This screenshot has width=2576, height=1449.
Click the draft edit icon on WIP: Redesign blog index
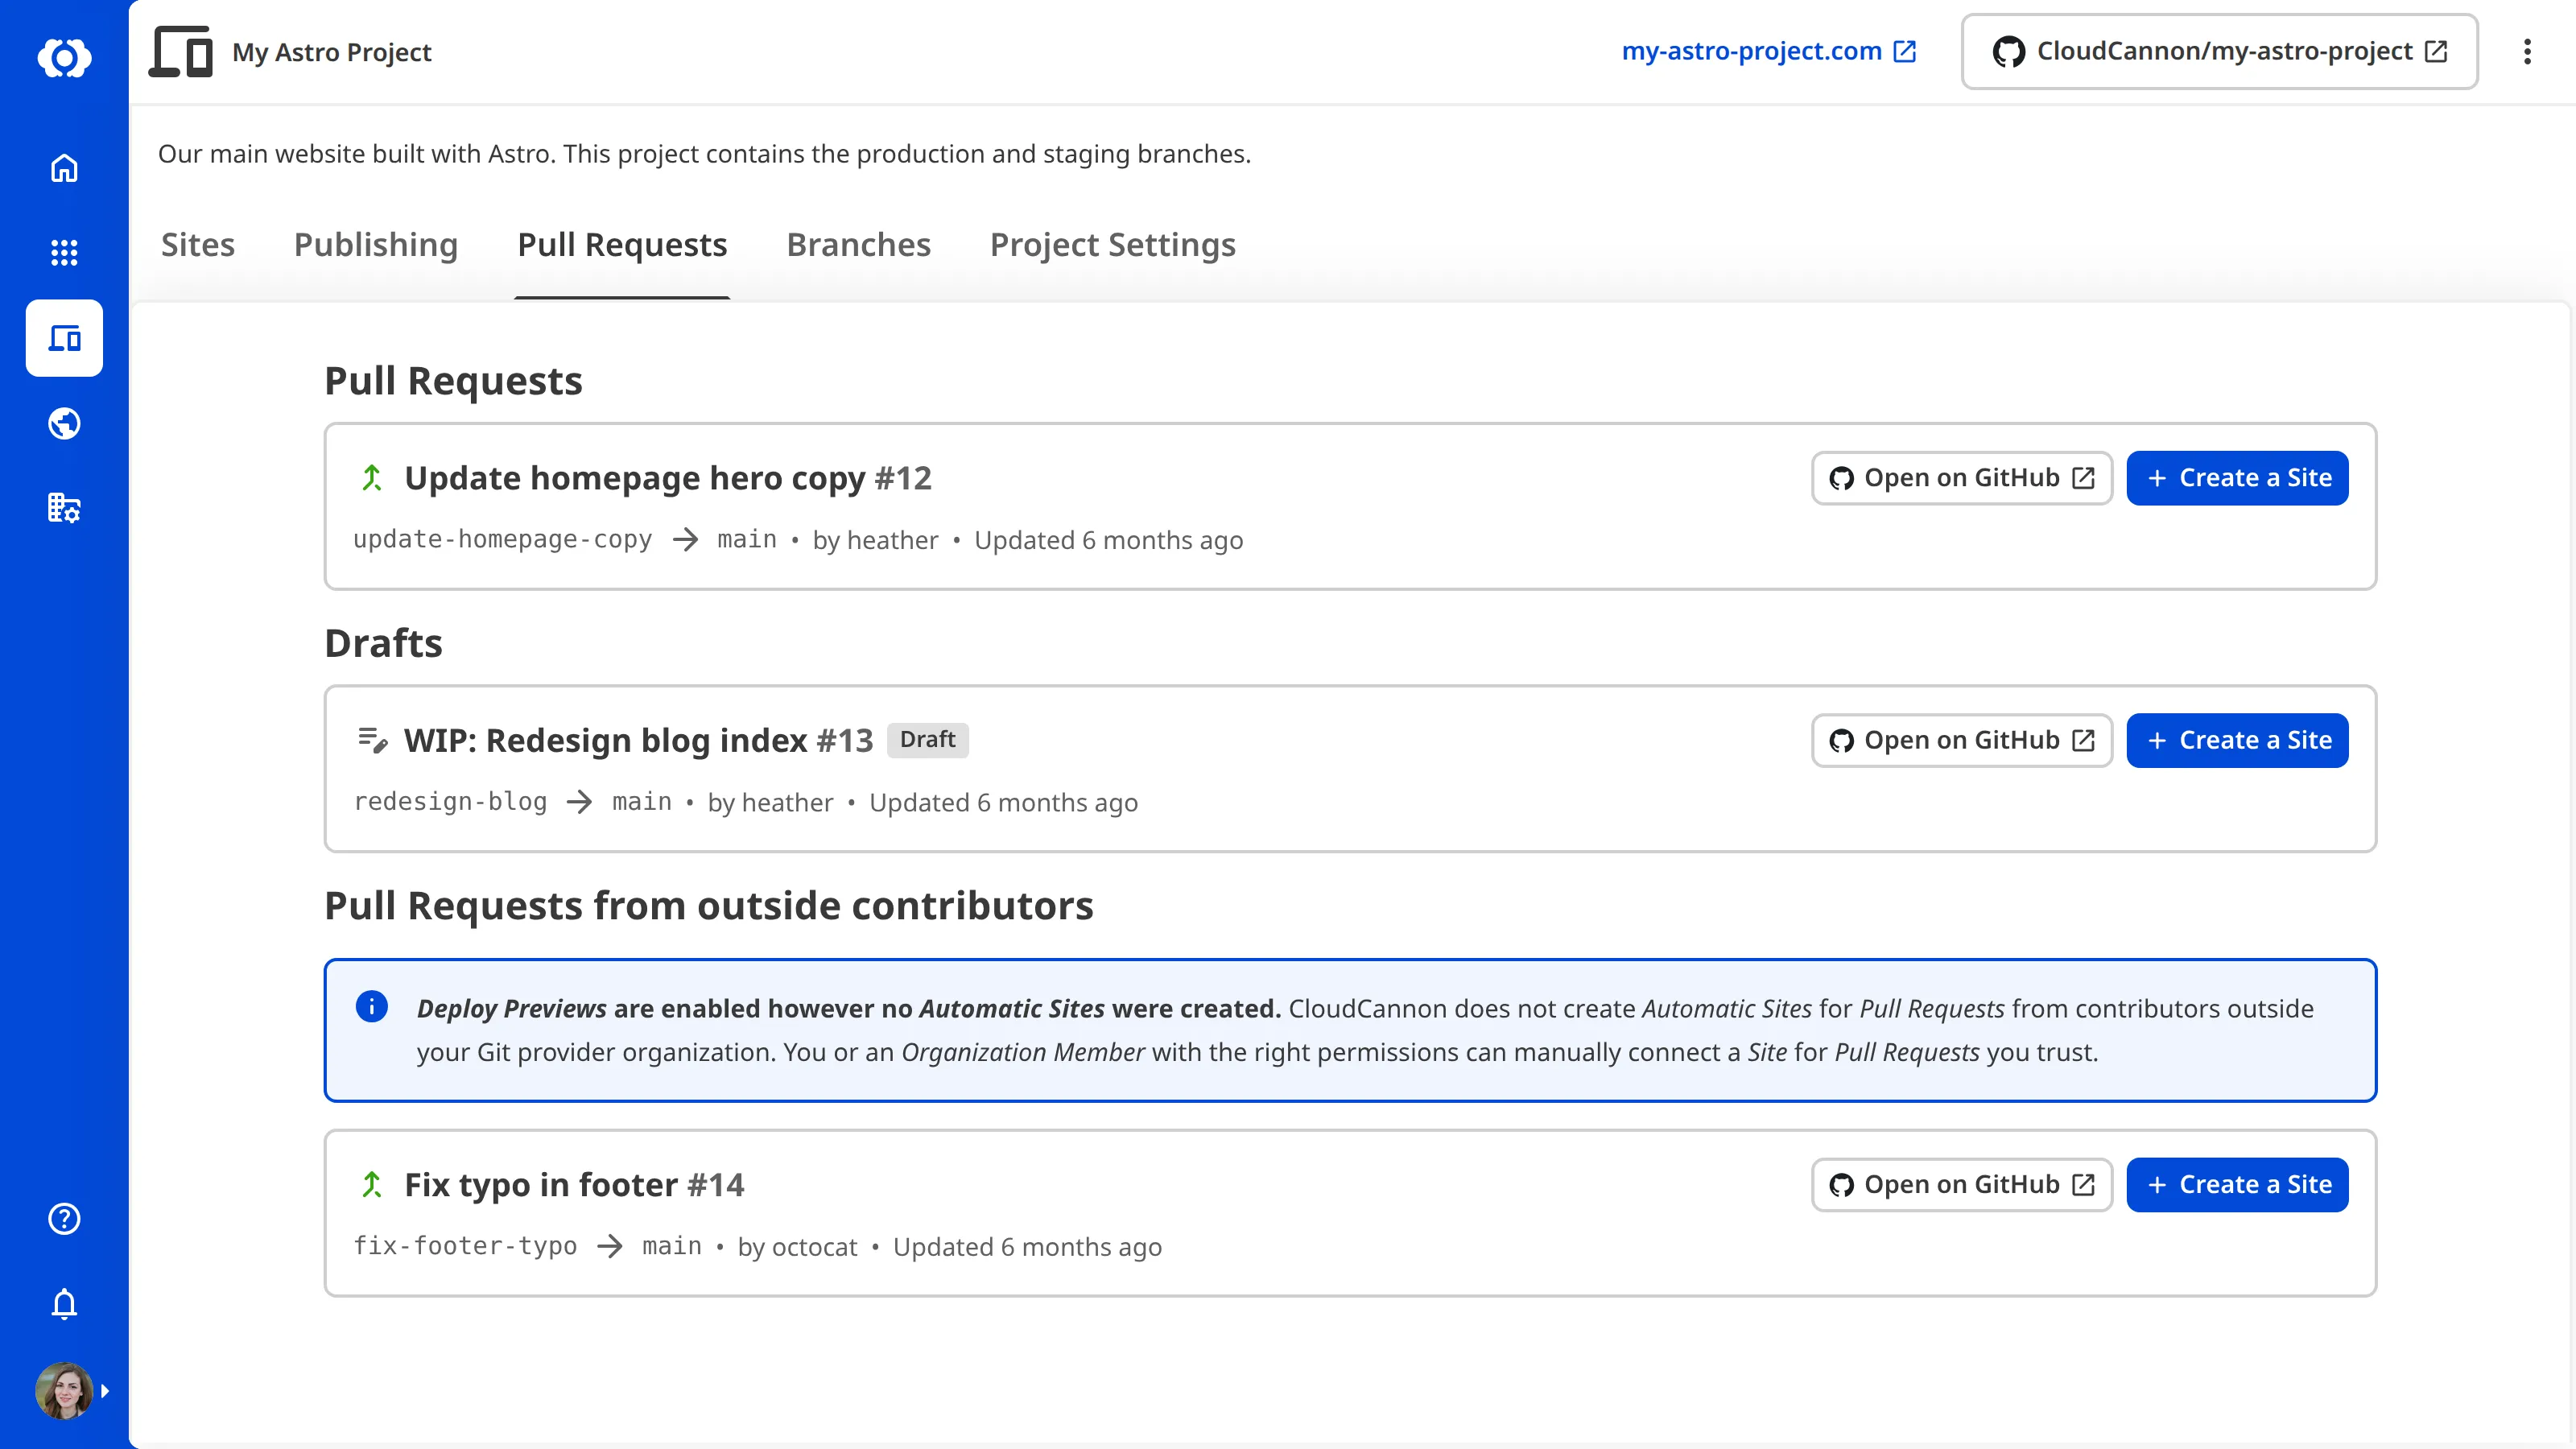pyautogui.click(x=372, y=740)
